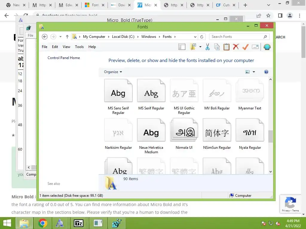Select the NSimSun Regular font
Screen dimensions: 306x229
pos(217,134)
